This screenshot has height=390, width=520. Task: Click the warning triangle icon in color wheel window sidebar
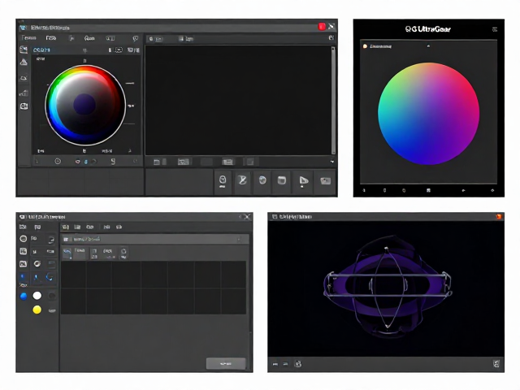point(24,62)
